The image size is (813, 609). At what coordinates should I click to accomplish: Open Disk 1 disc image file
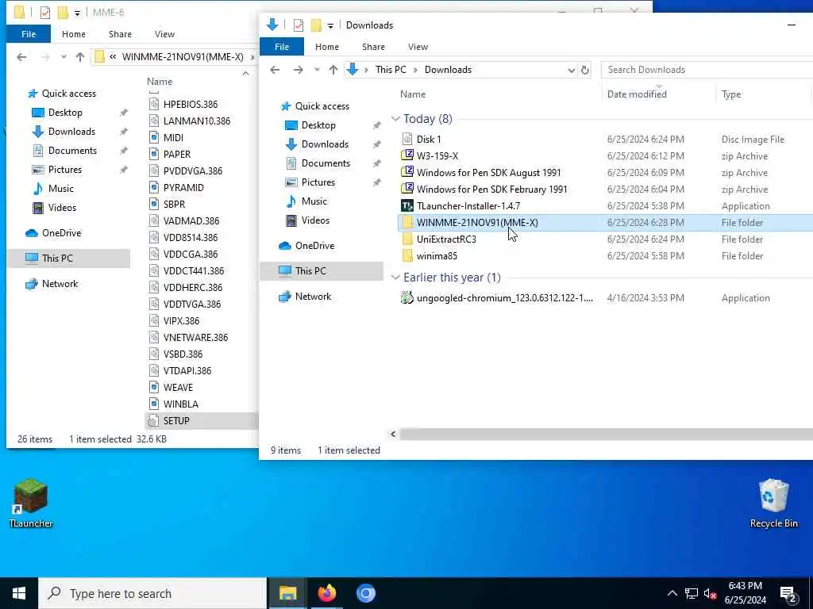[428, 140]
